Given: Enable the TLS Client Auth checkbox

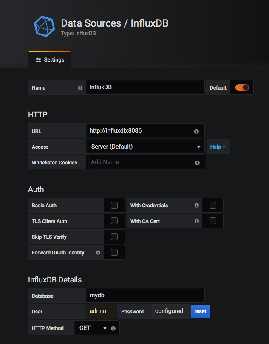Looking at the screenshot, I should click(x=114, y=221).
